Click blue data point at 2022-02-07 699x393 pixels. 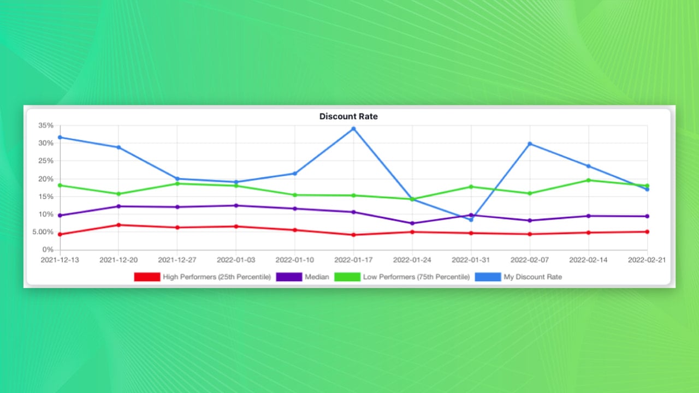[530, 144]
